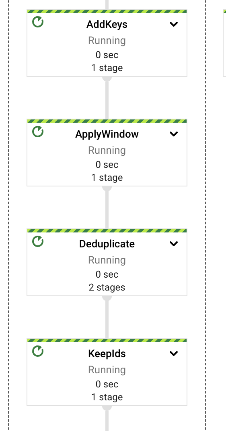This screenshot has height=431, width=226.
Task: Expand the KeepIds step chevron
Action: pyautogui.click(x=174, y=353)
